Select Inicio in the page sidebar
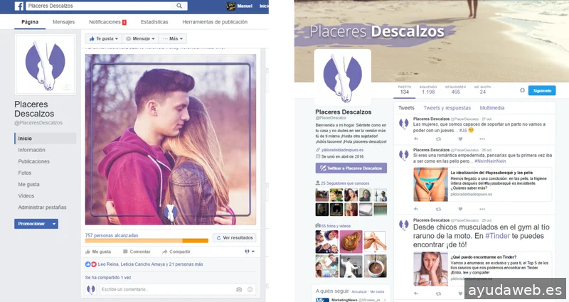 [x=46, y=139]
